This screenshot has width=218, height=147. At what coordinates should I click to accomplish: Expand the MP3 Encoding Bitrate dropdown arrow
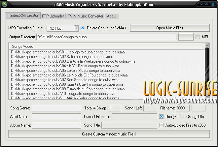[x=76, y=28]
